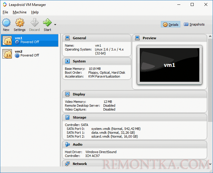213x173 pixels.
Task: Click the vm1 preview thumbnail
Action: pyautogui.click(x=169, y=64)
